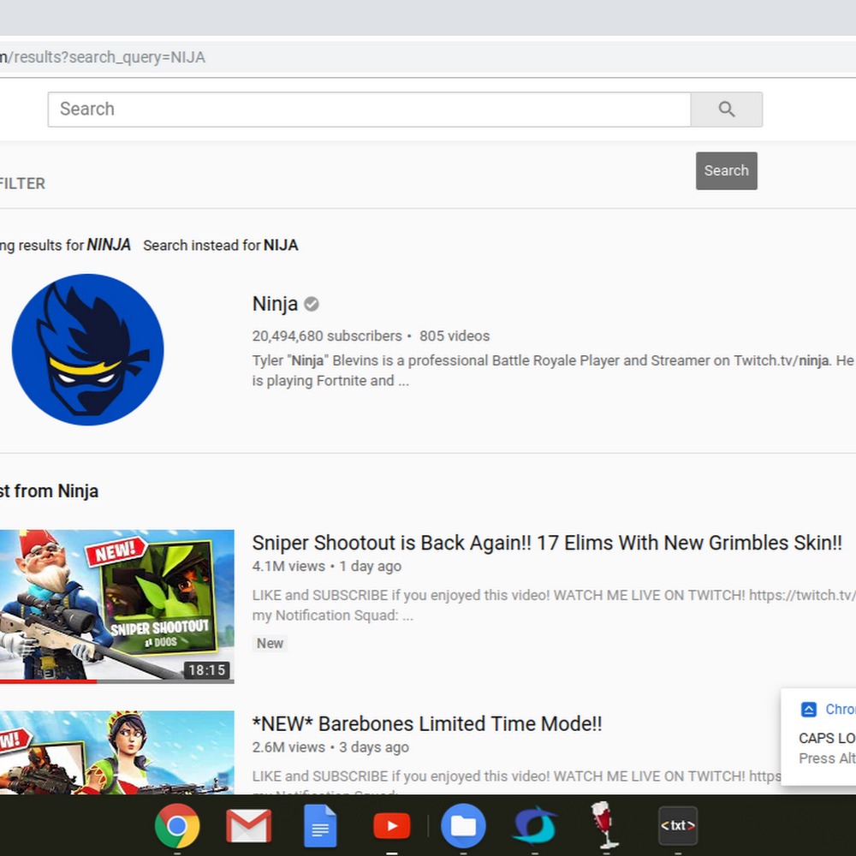The width and height of the screenshot is (856, 856).
Task: Click the CAPS LOCK notification popup
Action: (818, 737)
